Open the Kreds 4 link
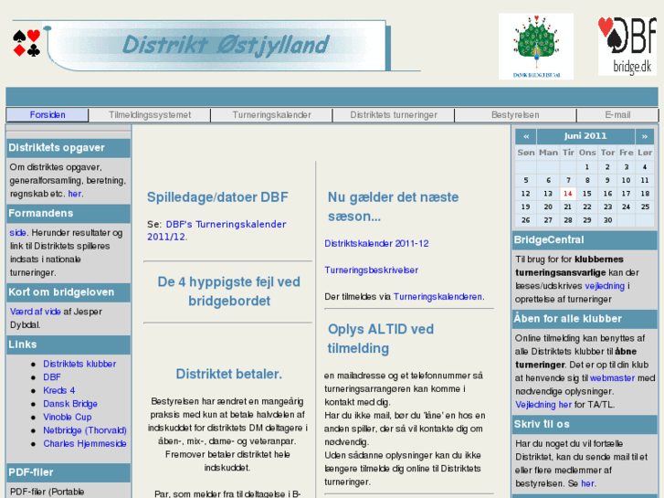The height and width of the screenshot is (498, 664). [58, 390]
